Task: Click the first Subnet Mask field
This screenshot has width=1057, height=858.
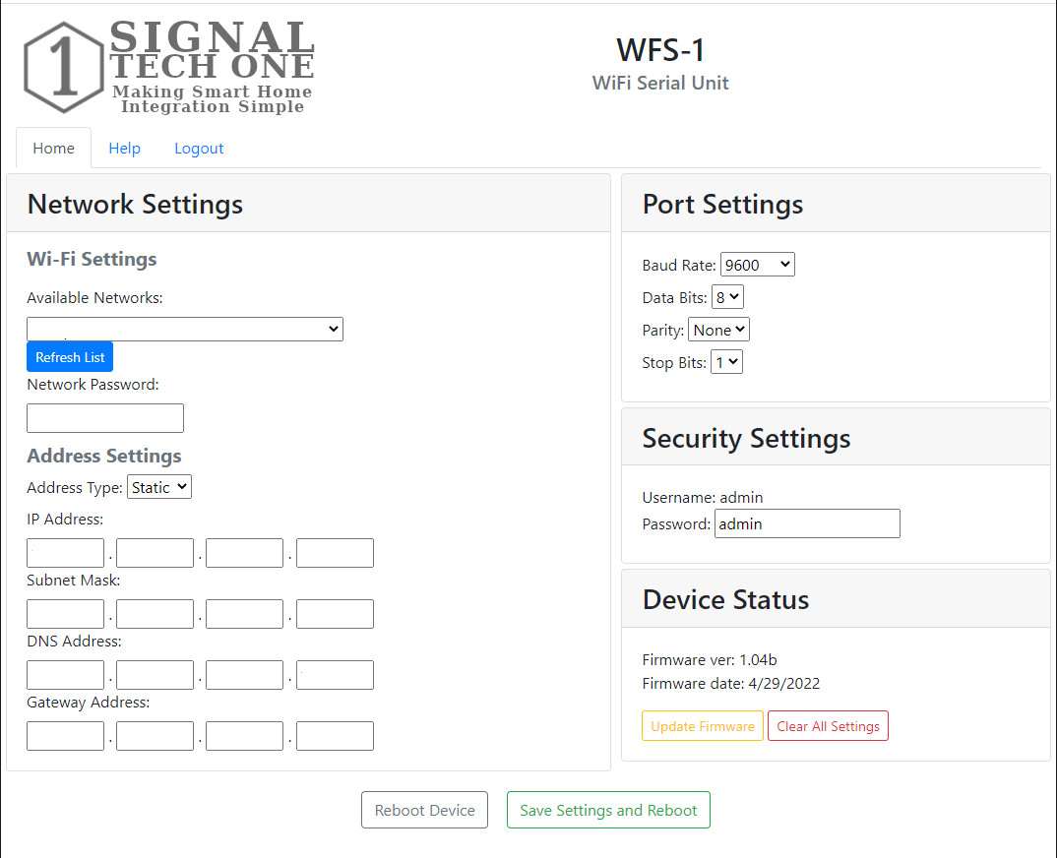Action: coord(65,613)
